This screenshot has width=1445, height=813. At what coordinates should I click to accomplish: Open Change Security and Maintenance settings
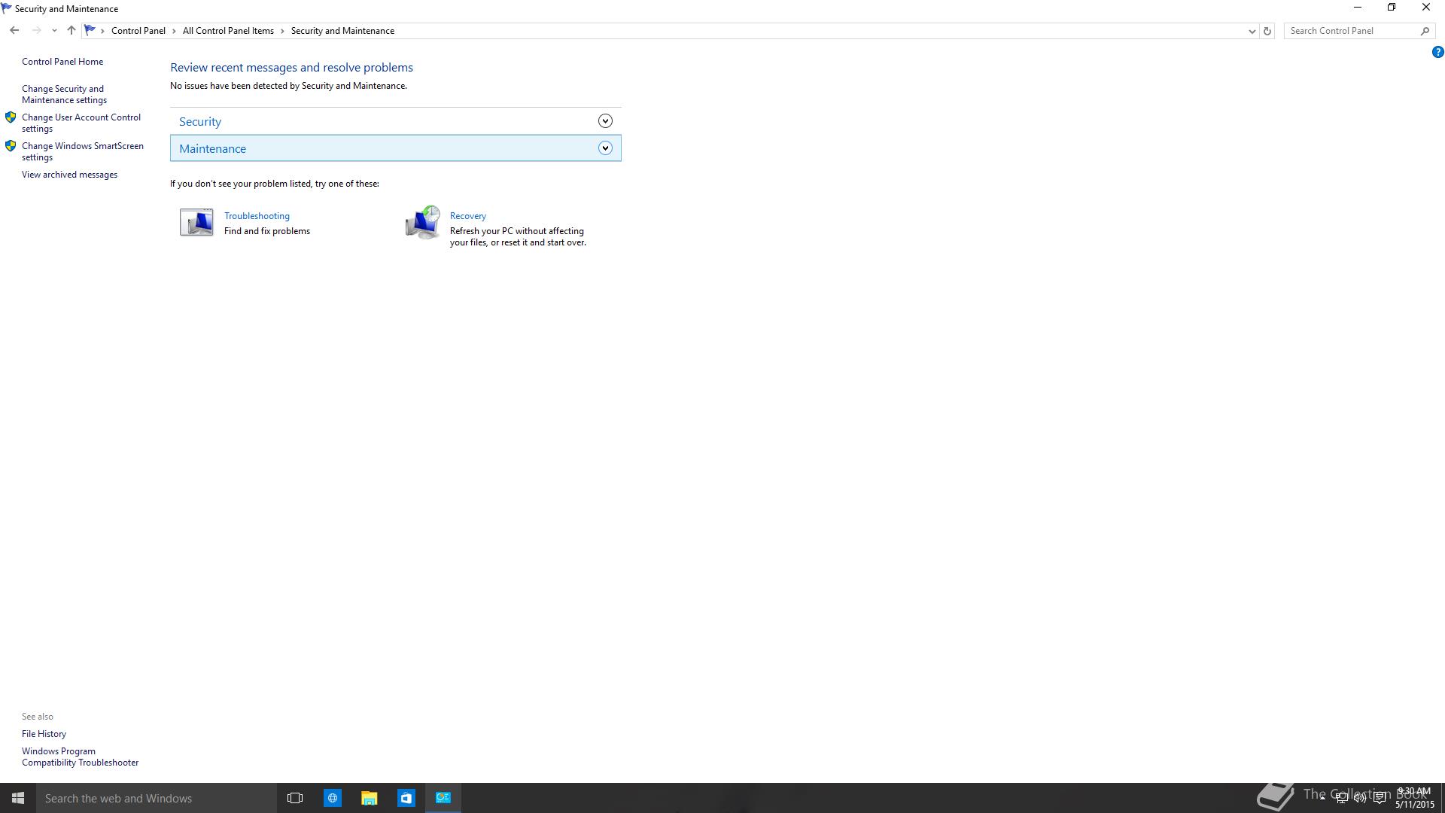(64, 94)
